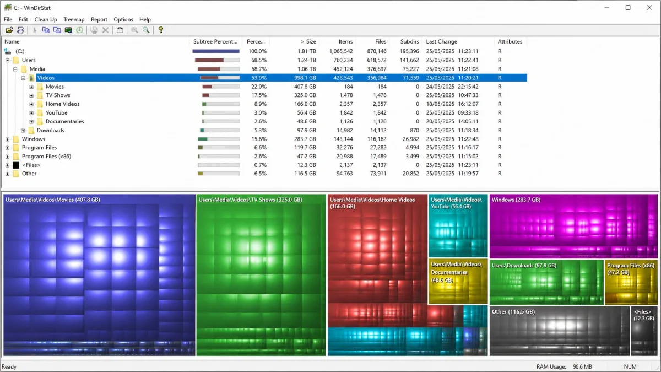
Task: Click the Explorer Here toolbar icon
Action: coord(57,30)
